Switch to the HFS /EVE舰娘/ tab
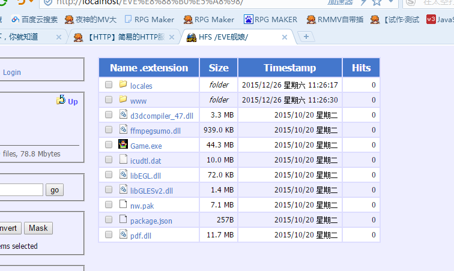 pyautogui.click(x=237, y=37)
